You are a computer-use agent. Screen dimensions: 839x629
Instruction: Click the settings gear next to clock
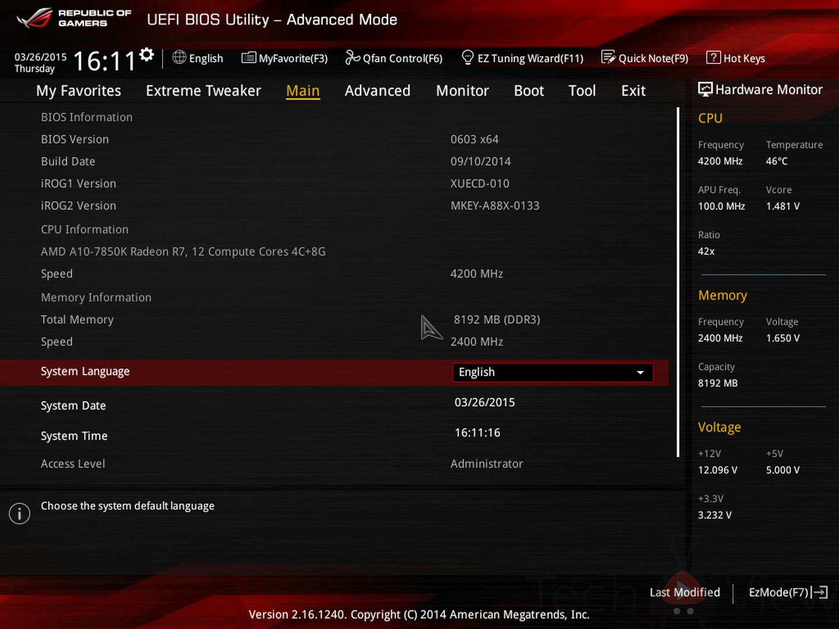coord(147,54)
